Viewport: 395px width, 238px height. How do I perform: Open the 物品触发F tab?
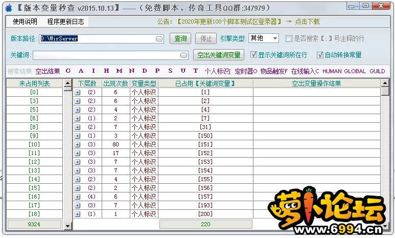click(274, 72)
